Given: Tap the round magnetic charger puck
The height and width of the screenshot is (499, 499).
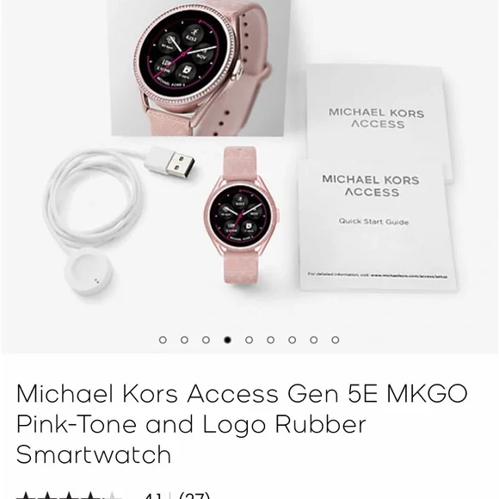Looking at the screenshot, I should click(x=89, y=272).
